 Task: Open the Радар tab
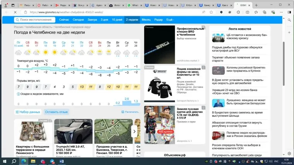159,19
